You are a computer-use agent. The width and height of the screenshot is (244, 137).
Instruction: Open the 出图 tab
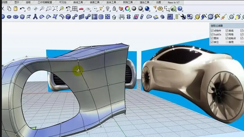(x=158, y=2)
